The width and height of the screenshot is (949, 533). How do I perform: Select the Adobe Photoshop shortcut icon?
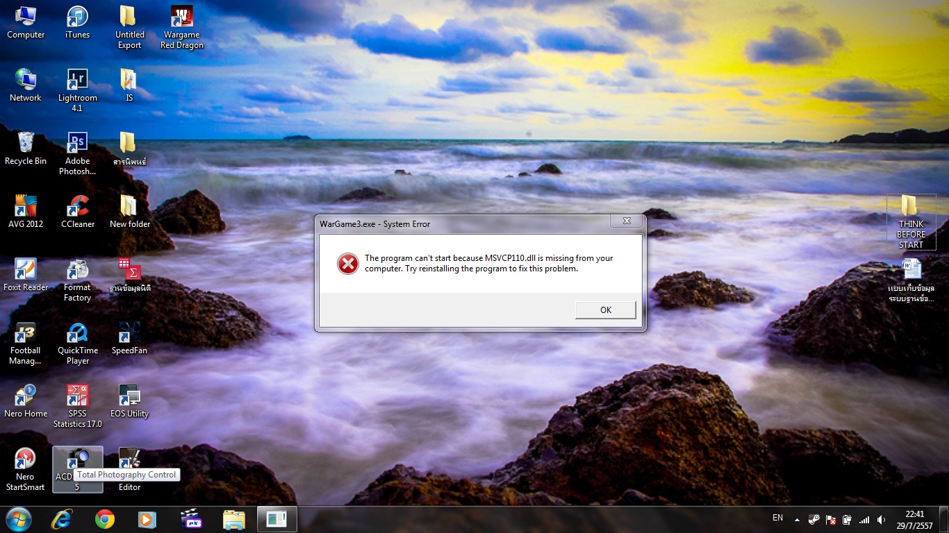(77, 145)
